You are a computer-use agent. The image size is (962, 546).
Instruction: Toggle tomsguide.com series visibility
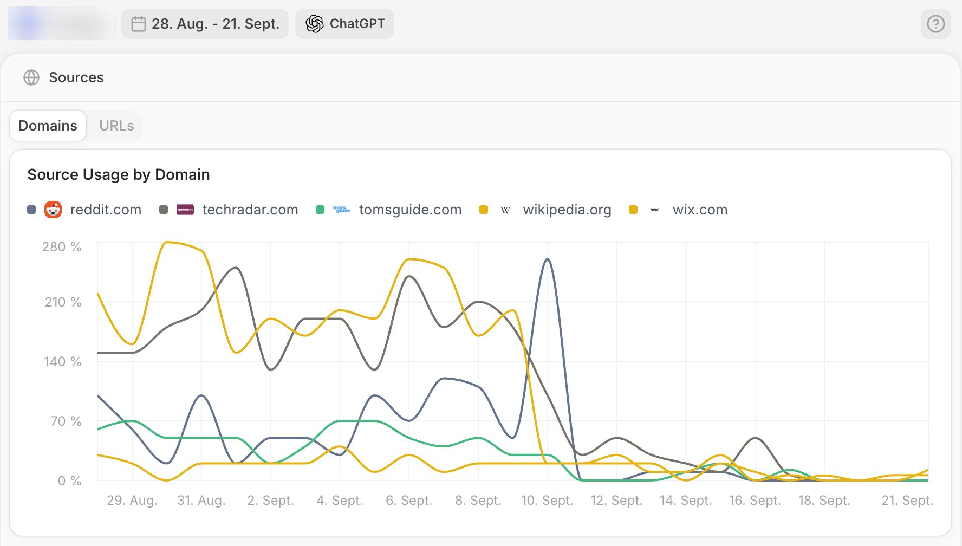pyautogui.click(x=410, y=210)
